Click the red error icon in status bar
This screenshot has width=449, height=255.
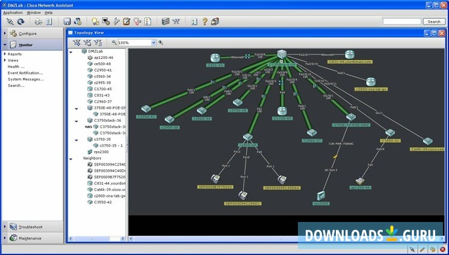click(442, 249)
